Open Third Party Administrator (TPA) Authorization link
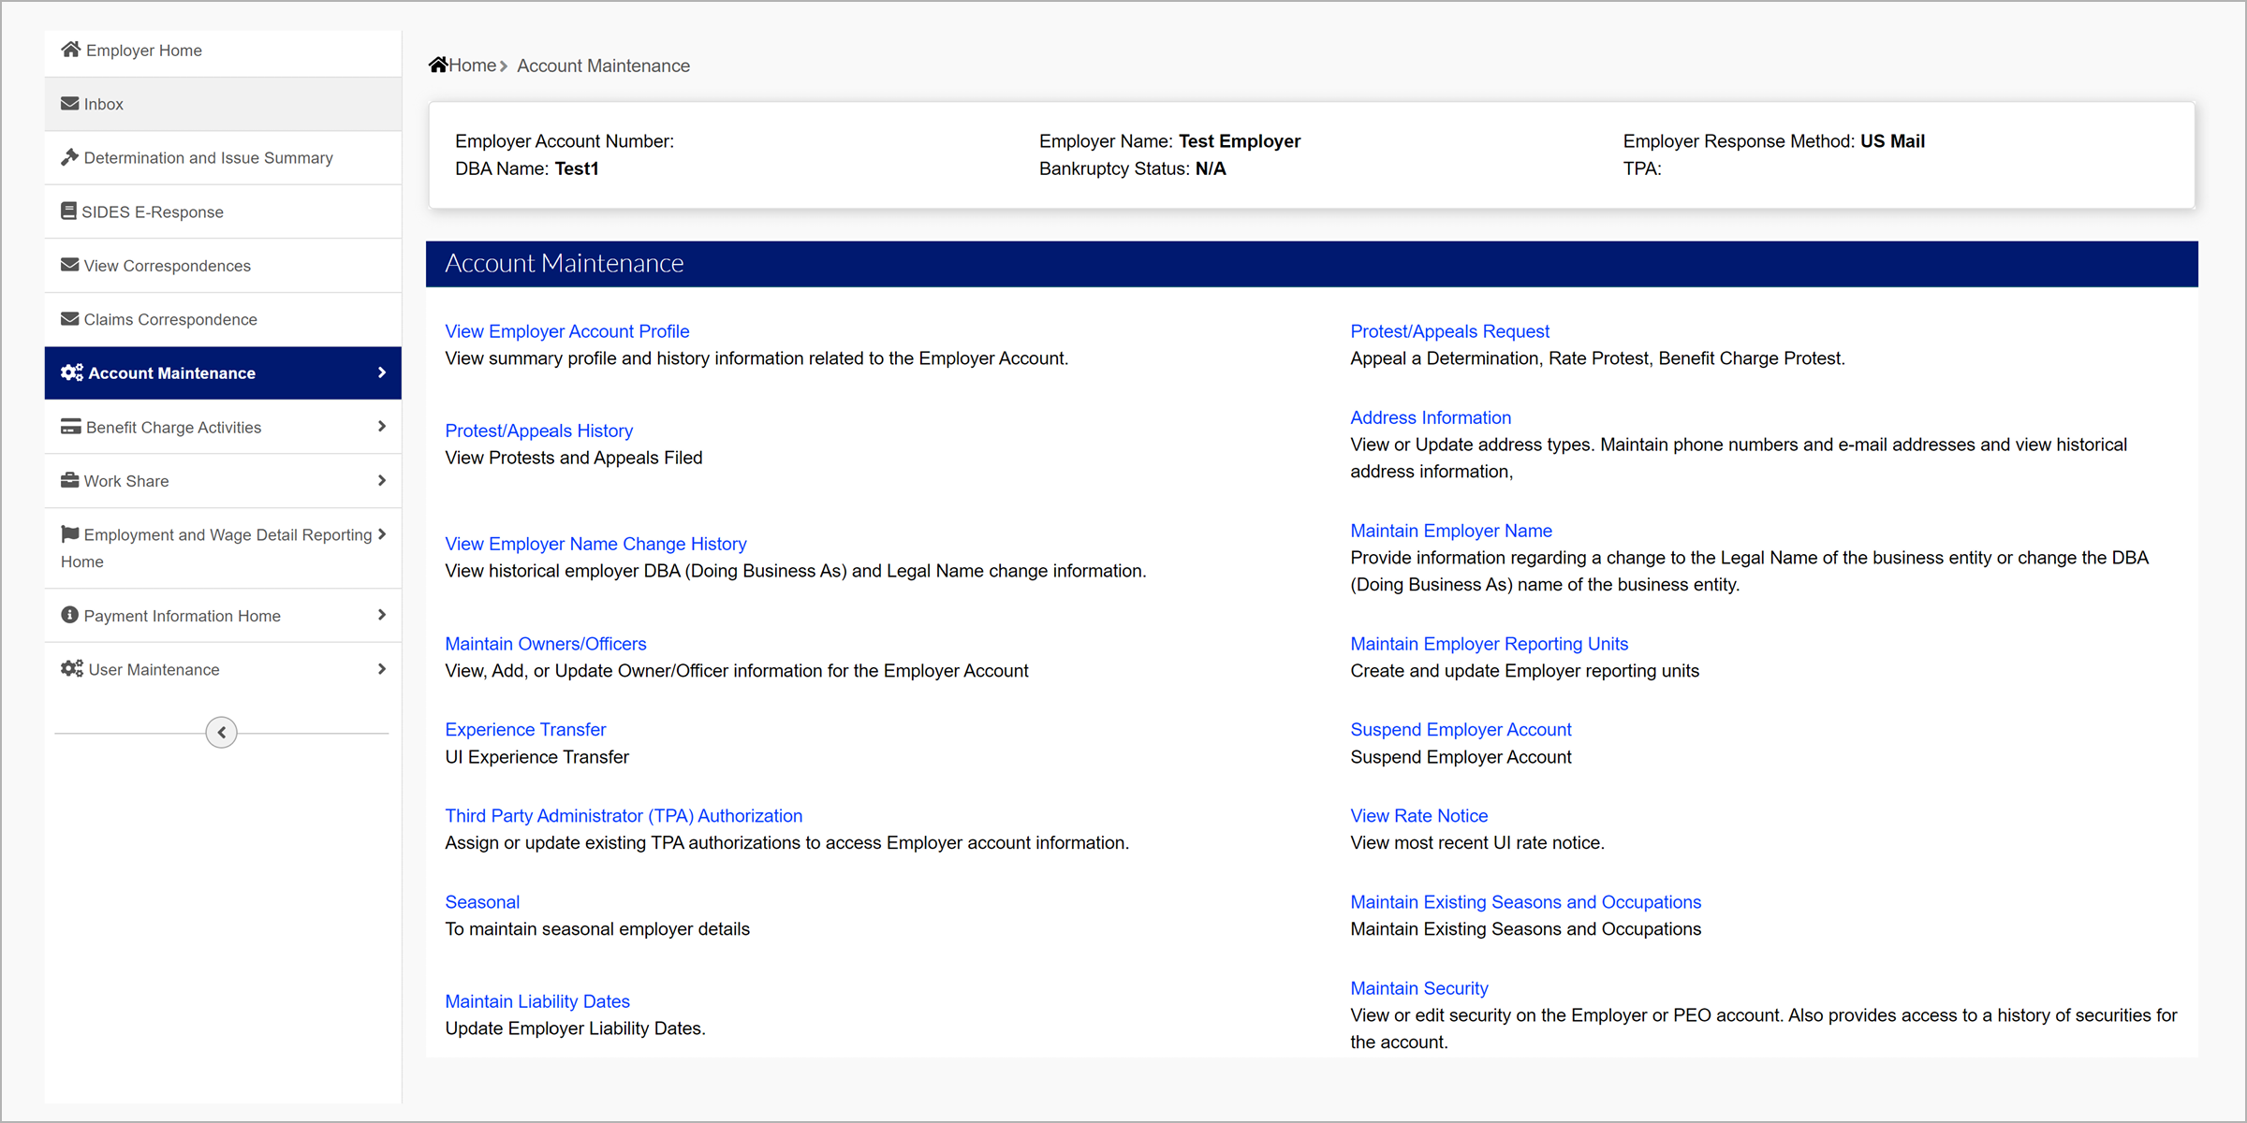 pos(624,816)
